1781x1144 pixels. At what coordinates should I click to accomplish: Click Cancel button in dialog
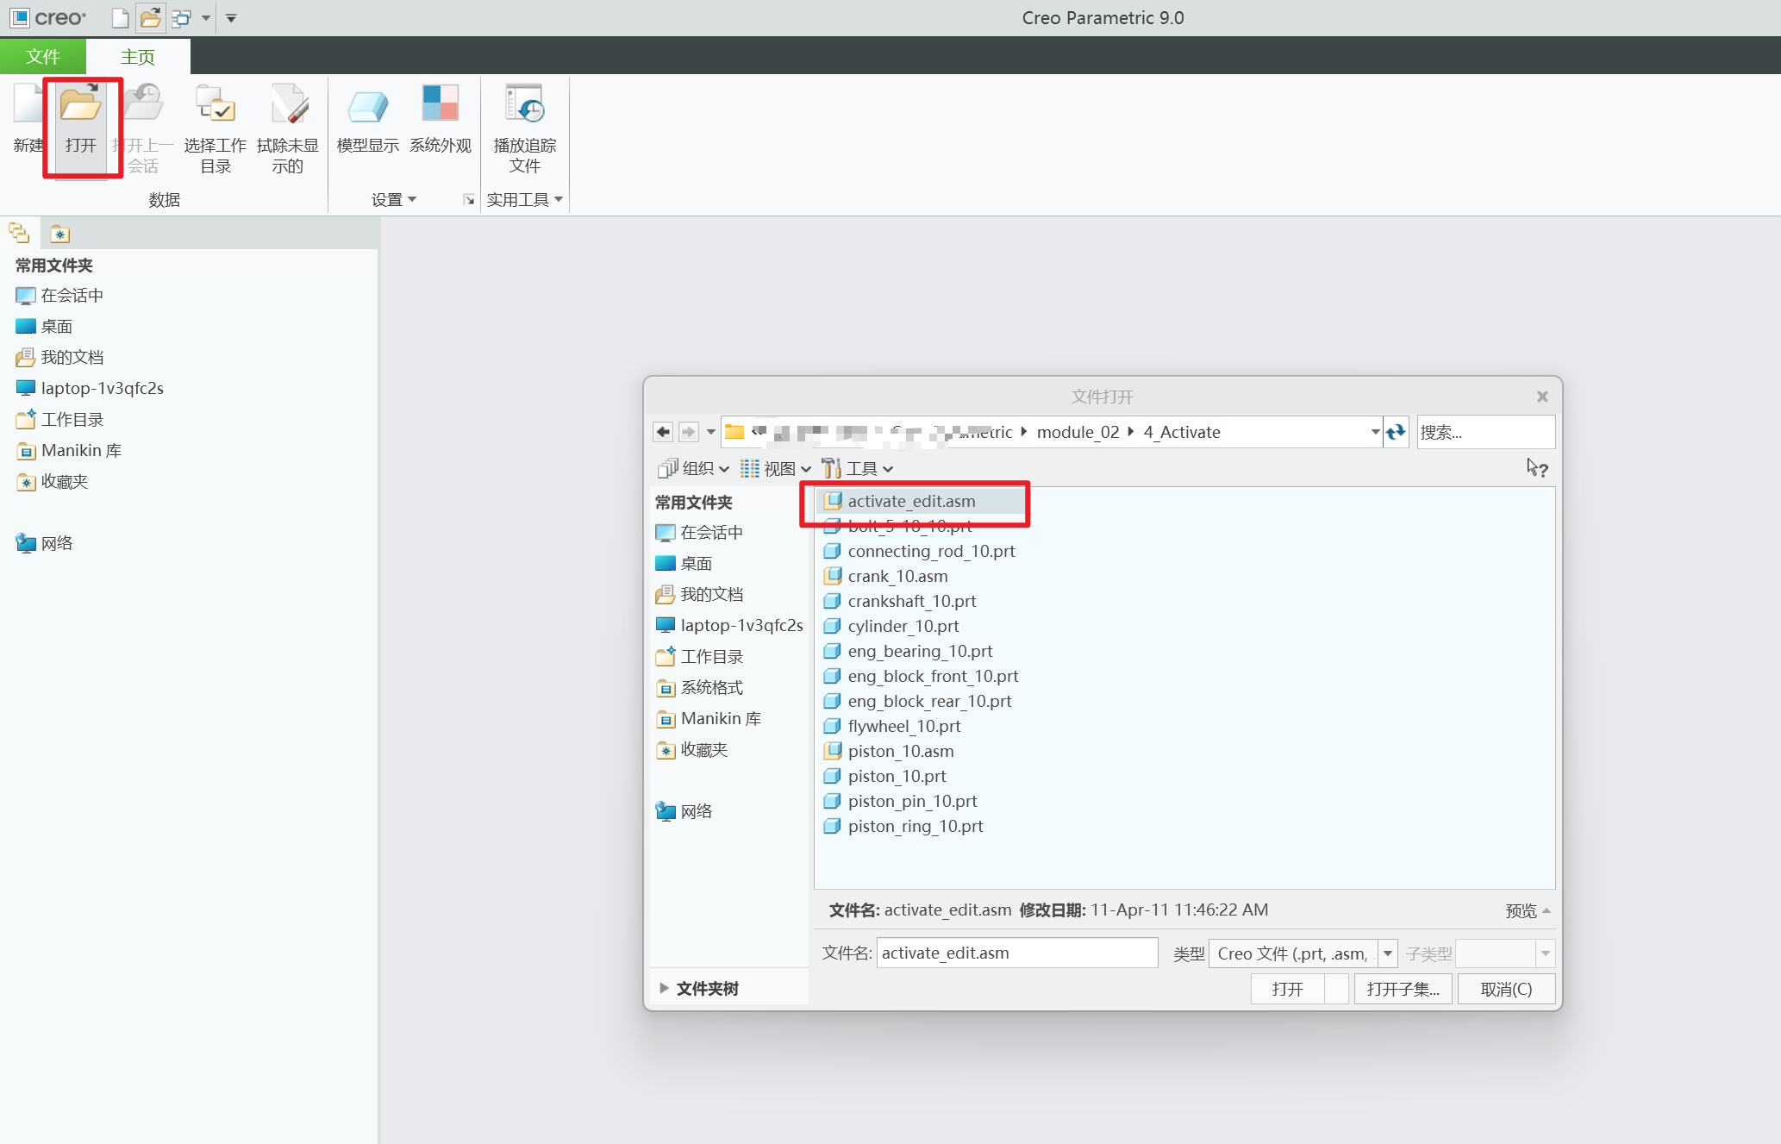pyautogui.click(x=1506, y=989)
